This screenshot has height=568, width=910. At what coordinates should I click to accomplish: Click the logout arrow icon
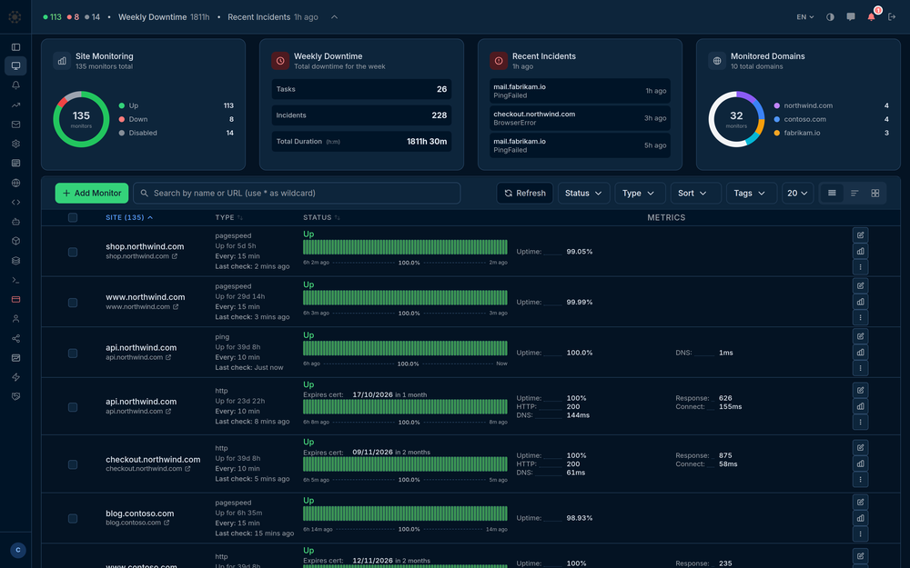coord(892,16)
